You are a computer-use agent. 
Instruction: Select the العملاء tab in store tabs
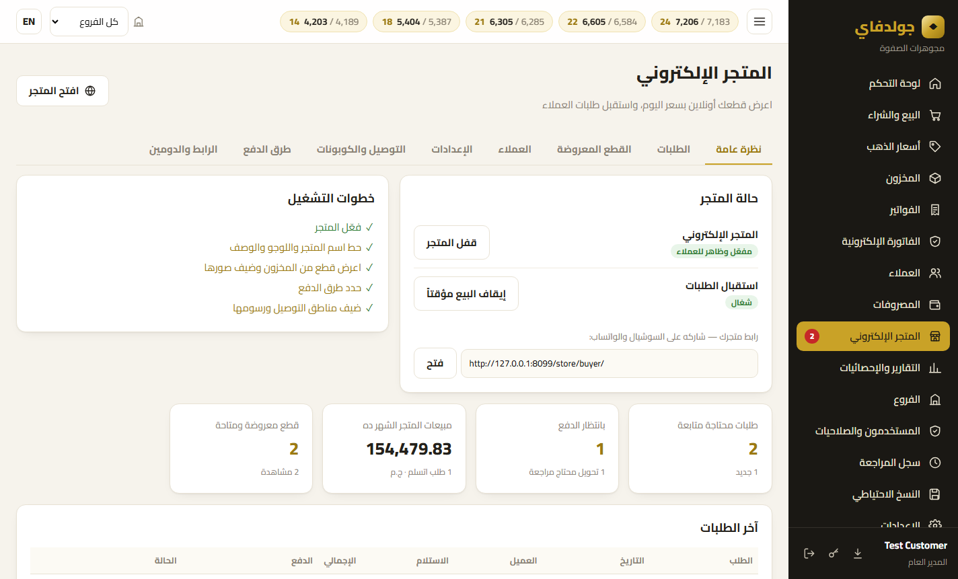point(515,149)
